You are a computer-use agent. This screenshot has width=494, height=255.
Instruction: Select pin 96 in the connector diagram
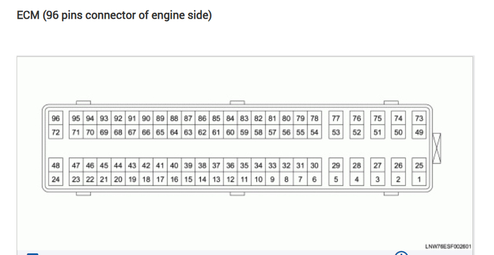pyautogui.click(x=56, y=118)
